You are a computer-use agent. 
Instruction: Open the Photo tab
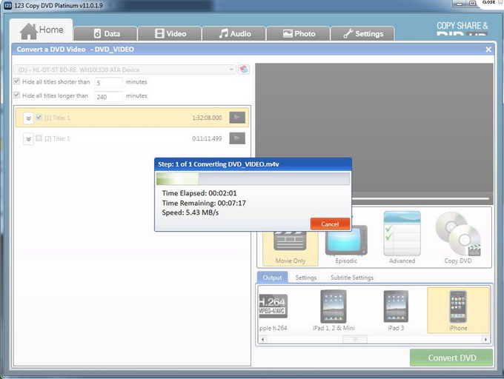pyautogui.click(x=298, y=33)
